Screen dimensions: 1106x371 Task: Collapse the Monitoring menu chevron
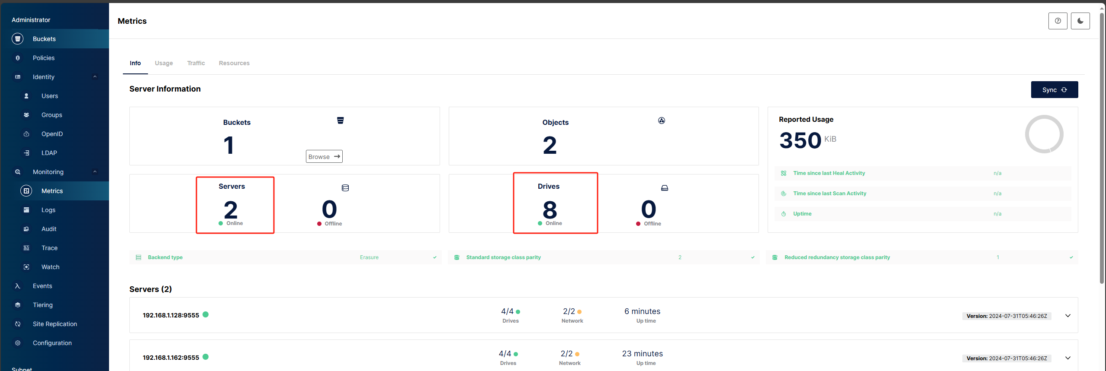pos(95,172)
